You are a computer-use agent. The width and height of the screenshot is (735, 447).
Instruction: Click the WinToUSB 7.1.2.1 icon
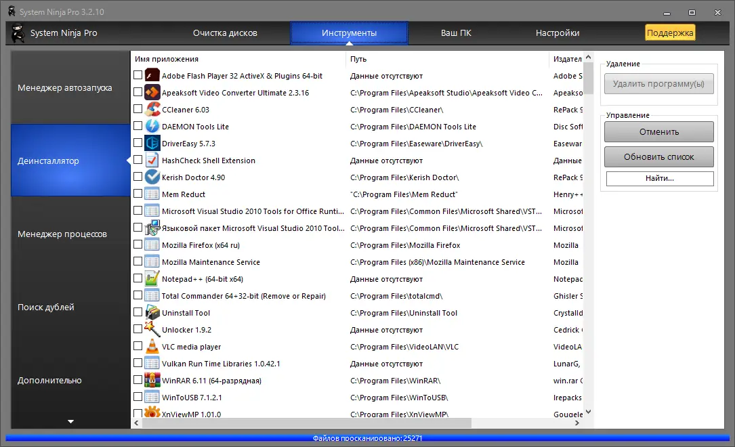pyautogui.click(x=152, y=397)
